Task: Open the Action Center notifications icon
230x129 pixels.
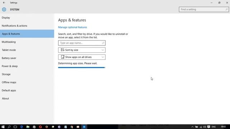Action: pos(208,127)
